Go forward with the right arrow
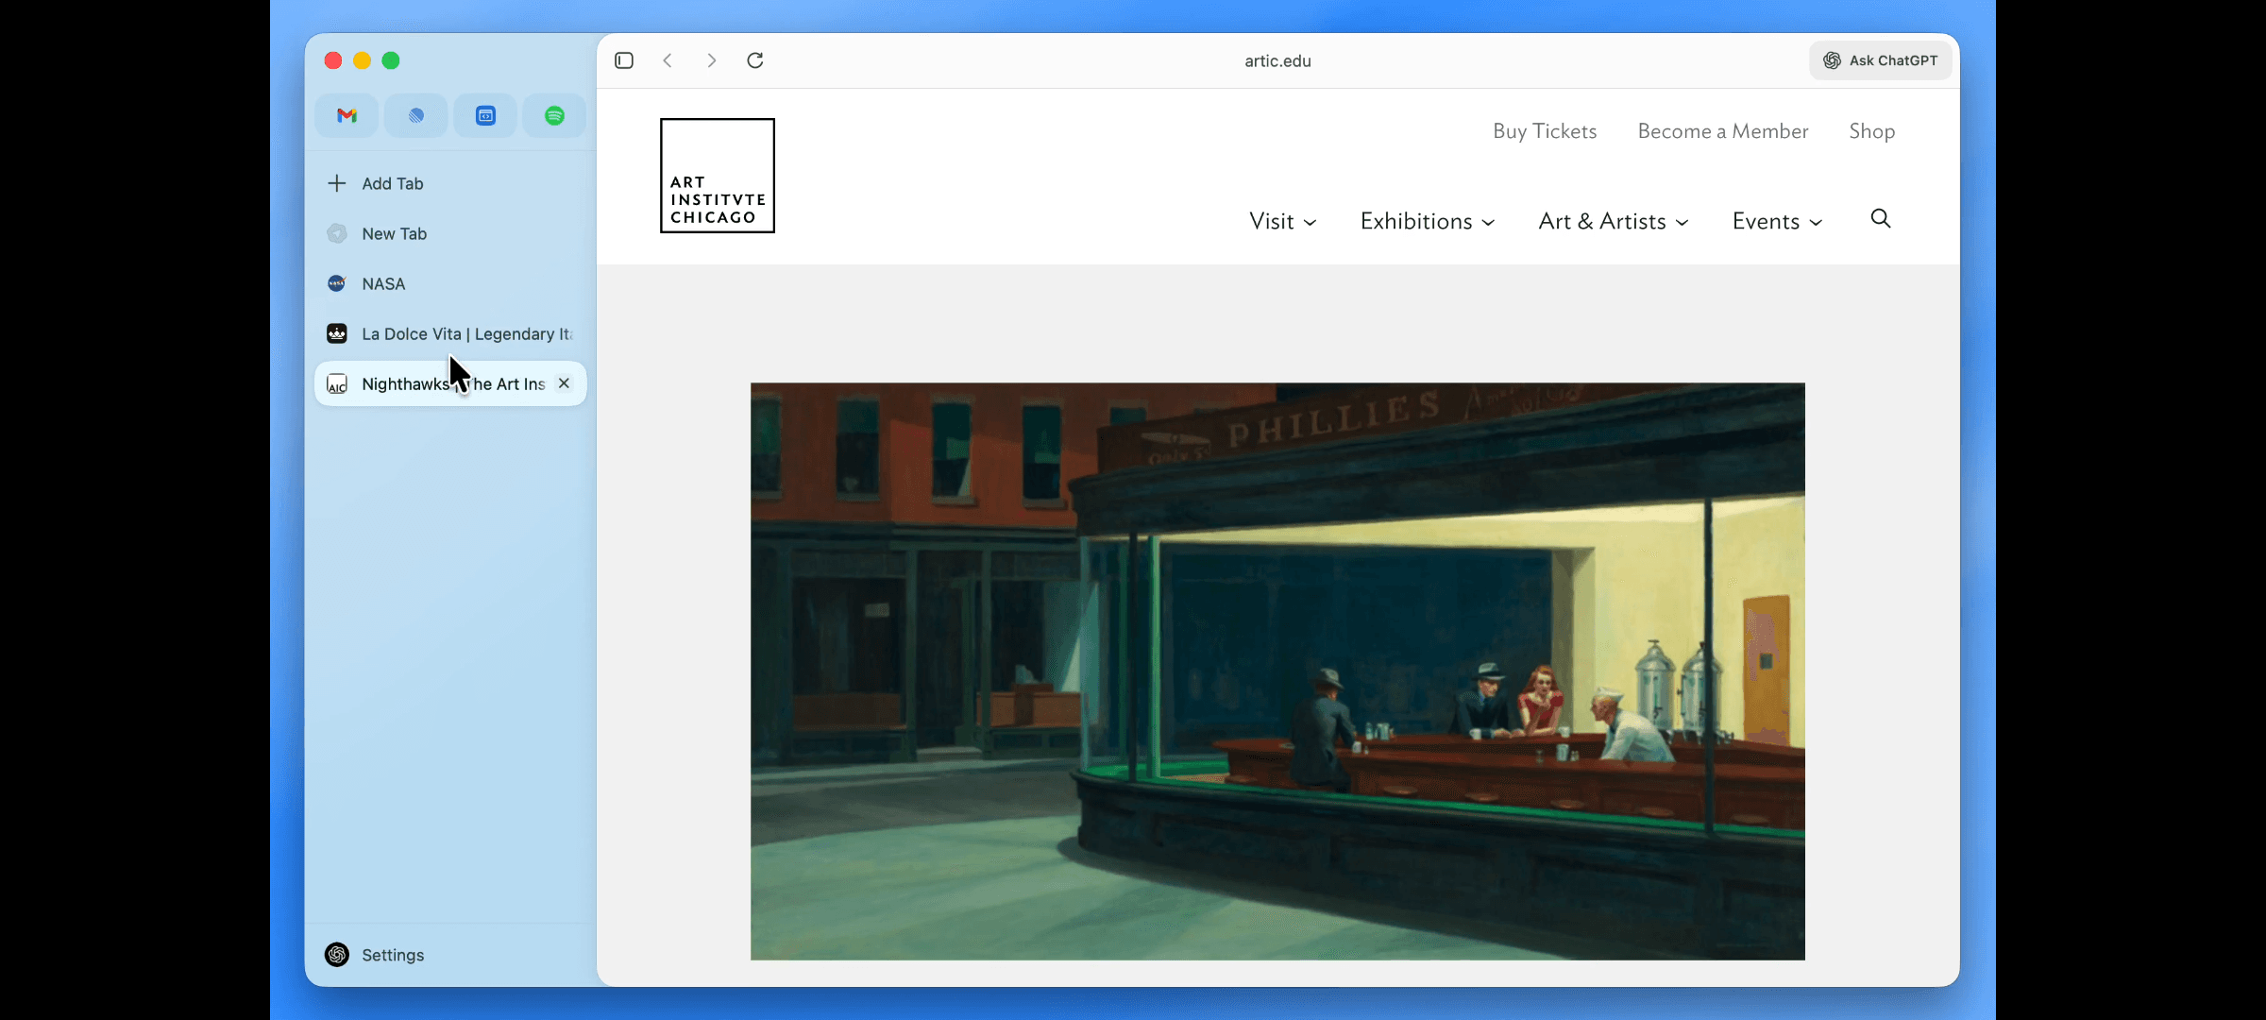The width and height of the screenshot is (2266, 1020). (x=711, y=60)
